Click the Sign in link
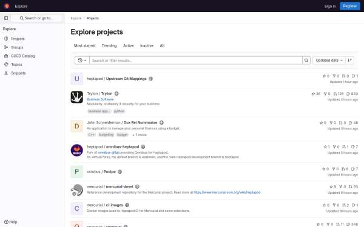Viewport: 364px width, 227px height. point(330,6)
